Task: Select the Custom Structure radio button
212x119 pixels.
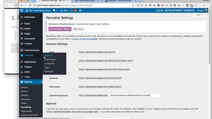Action: [47, 95]
